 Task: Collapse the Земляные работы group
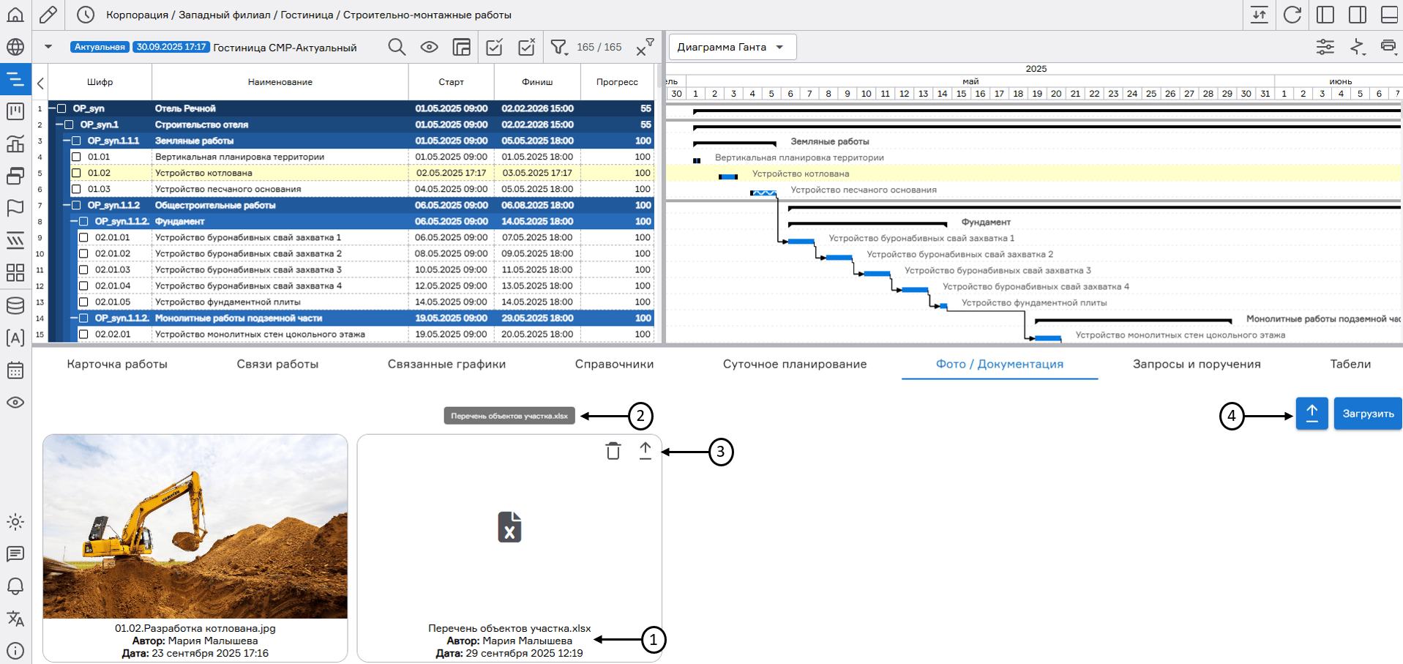67,141
